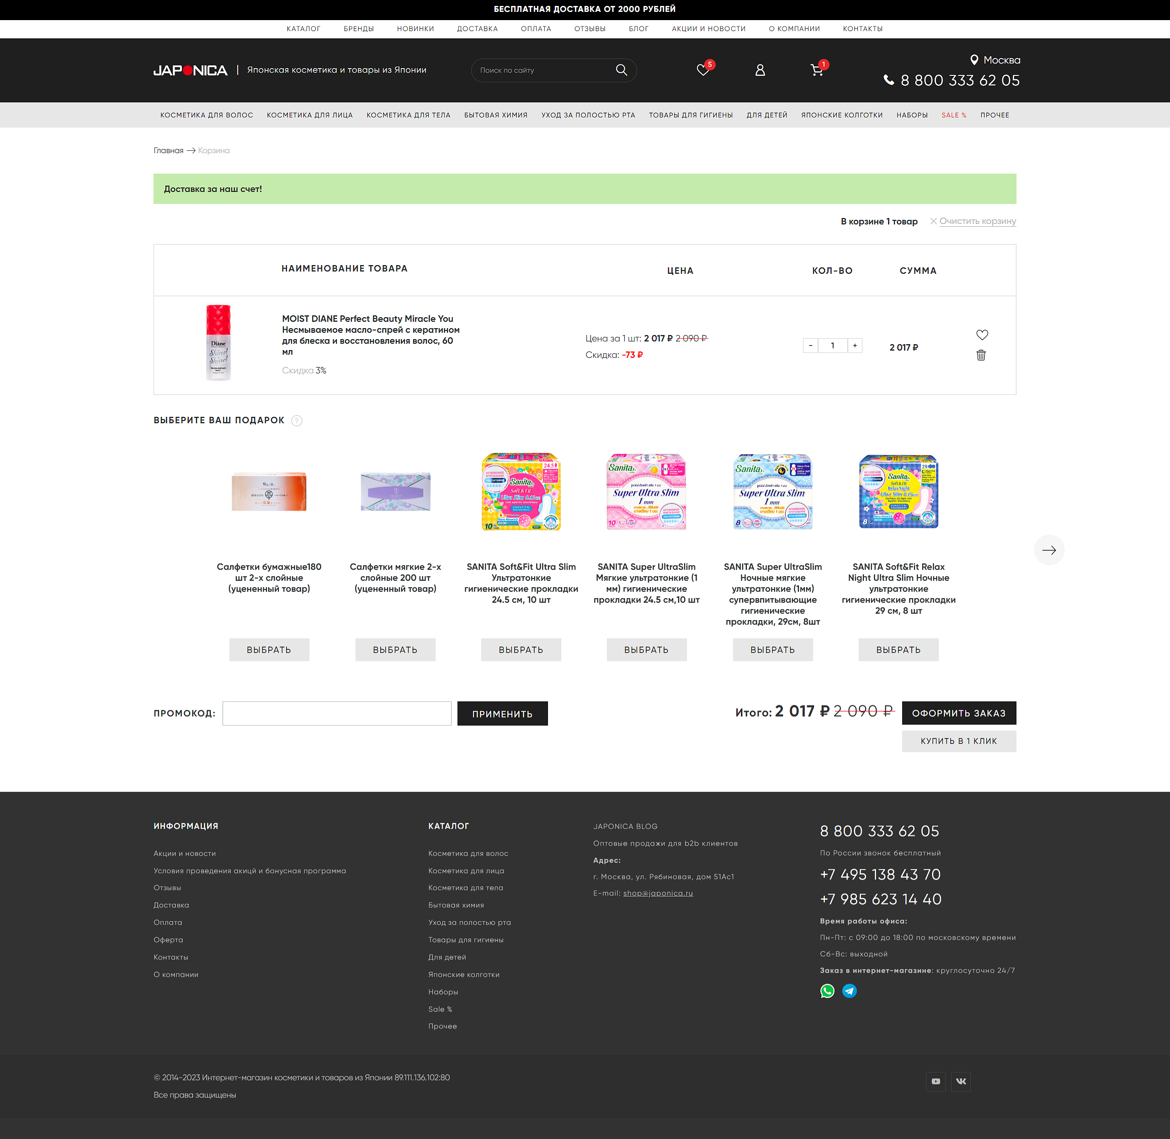
Task: Delete MOIST DIANE item with trash icon
Action: tap(981, 355)
